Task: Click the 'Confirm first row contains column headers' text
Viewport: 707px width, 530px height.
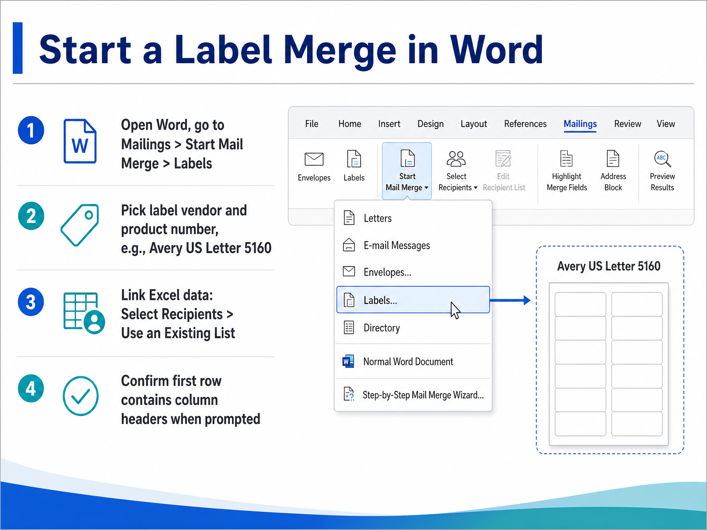Action: (190, 400)
